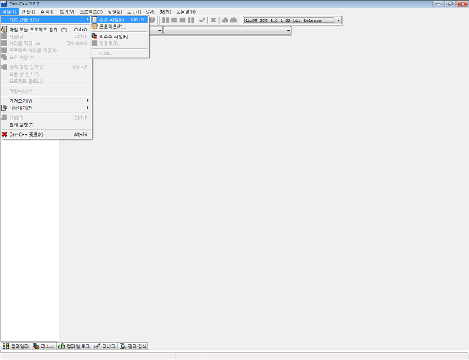Screen dimensions: 469x360
Task: Select 소스 파일(S) to create a source file
Action: [120, 20]
